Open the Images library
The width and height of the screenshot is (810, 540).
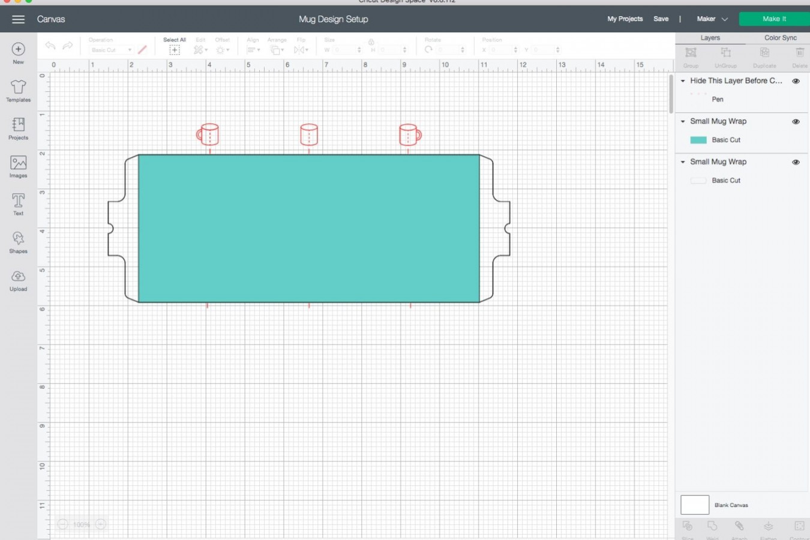click(18, 163)
